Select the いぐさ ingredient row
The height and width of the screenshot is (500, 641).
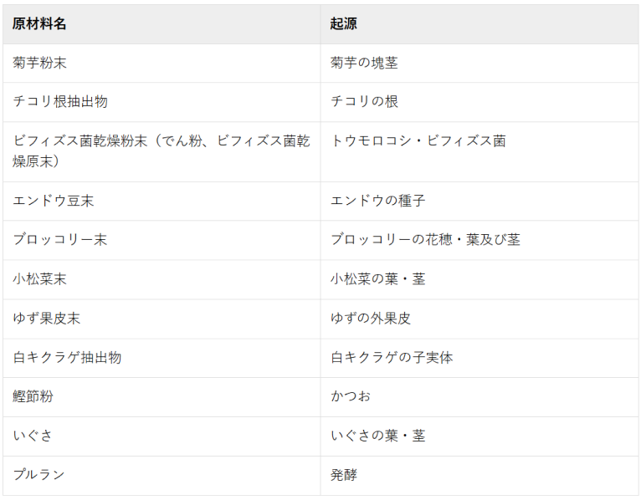pyautogui.click(x=320, y=436)
